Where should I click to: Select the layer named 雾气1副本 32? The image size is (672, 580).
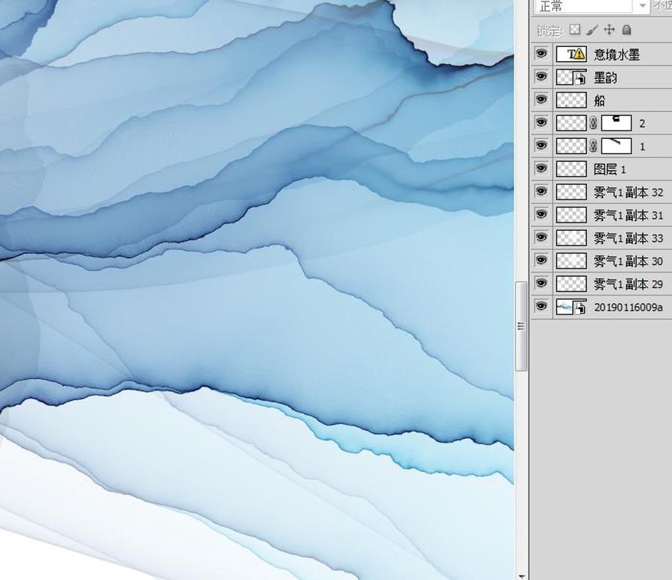(x=628, y=193)
